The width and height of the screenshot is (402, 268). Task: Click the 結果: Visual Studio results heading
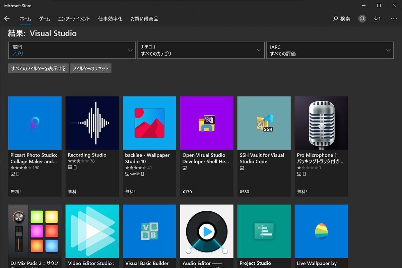pos(42,33)
